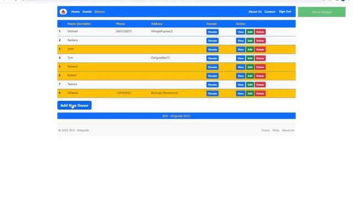Click the blood drop logo icon
Screen dimensions: 353x198
[63, 12]
